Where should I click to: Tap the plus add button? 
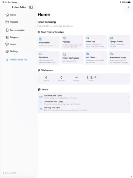coord(129,7)
